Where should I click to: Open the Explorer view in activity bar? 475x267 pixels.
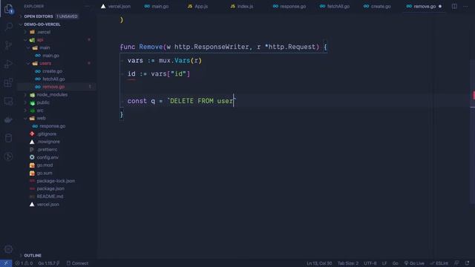(x=8, y=8)
